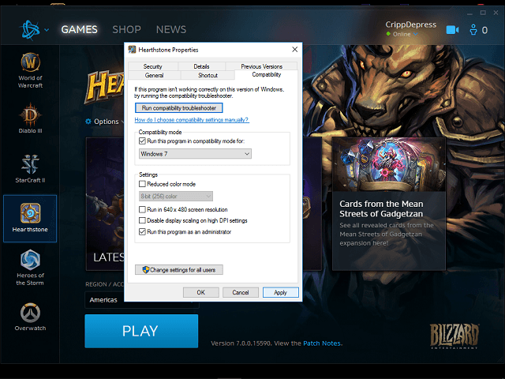Uncheck Run this program as administrator
This screenshot has height=379, width=505.
tap(142, 231)
